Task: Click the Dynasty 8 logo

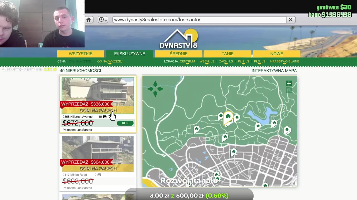Action: click(x=178, y=39)
